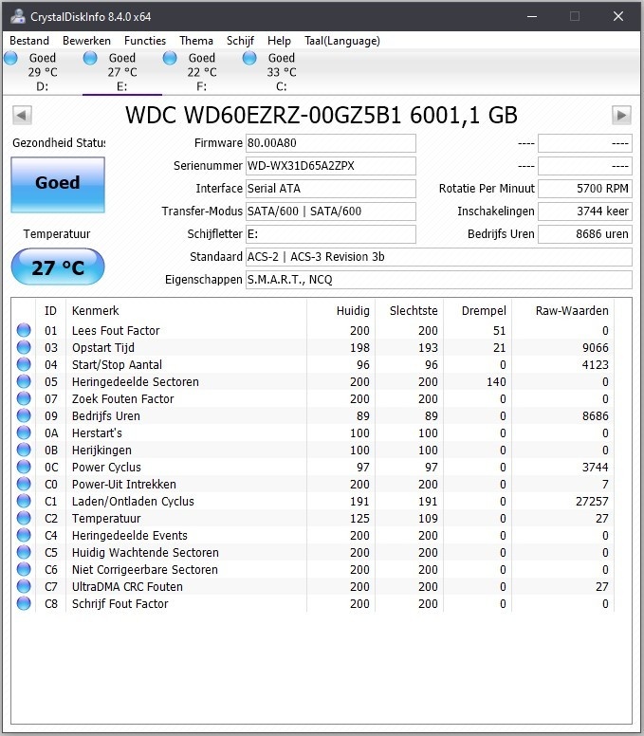Click status icon for Power Cyclus row
Image resolution: width=644 pixels, height=736 pixels.
click(24, 467)
